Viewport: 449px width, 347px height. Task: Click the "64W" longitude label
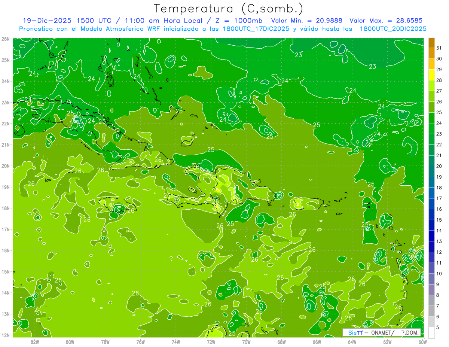click(x=352, y=341)
